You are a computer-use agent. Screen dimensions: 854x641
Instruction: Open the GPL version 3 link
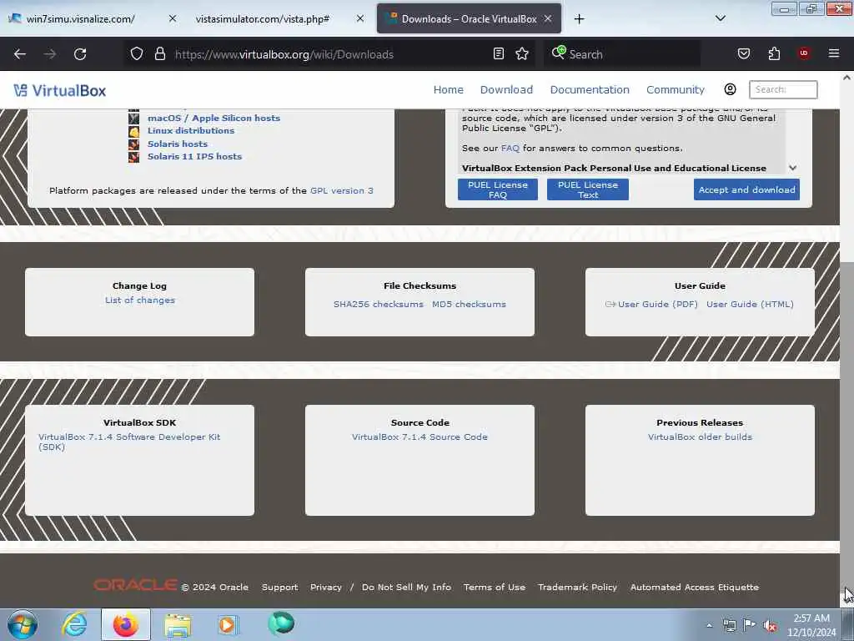click(341, 191)
